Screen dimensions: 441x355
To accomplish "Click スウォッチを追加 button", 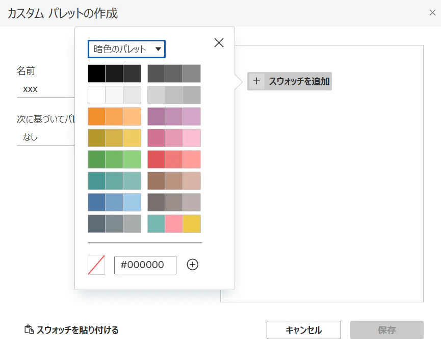I will pyautogui.click(x=290, y=81).
